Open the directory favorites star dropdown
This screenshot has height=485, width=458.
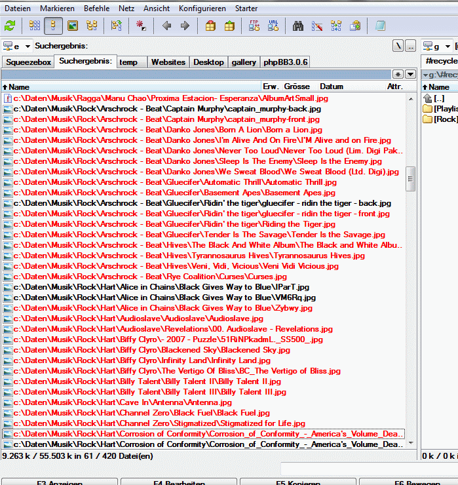pyautogui.click(x=398, y=74)
